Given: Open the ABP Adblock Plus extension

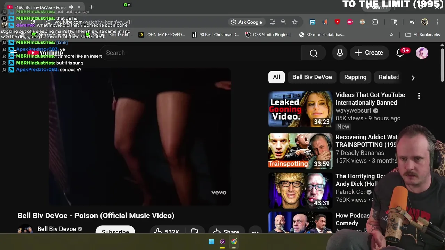Looking at the screenshot, I should (350, 22).
